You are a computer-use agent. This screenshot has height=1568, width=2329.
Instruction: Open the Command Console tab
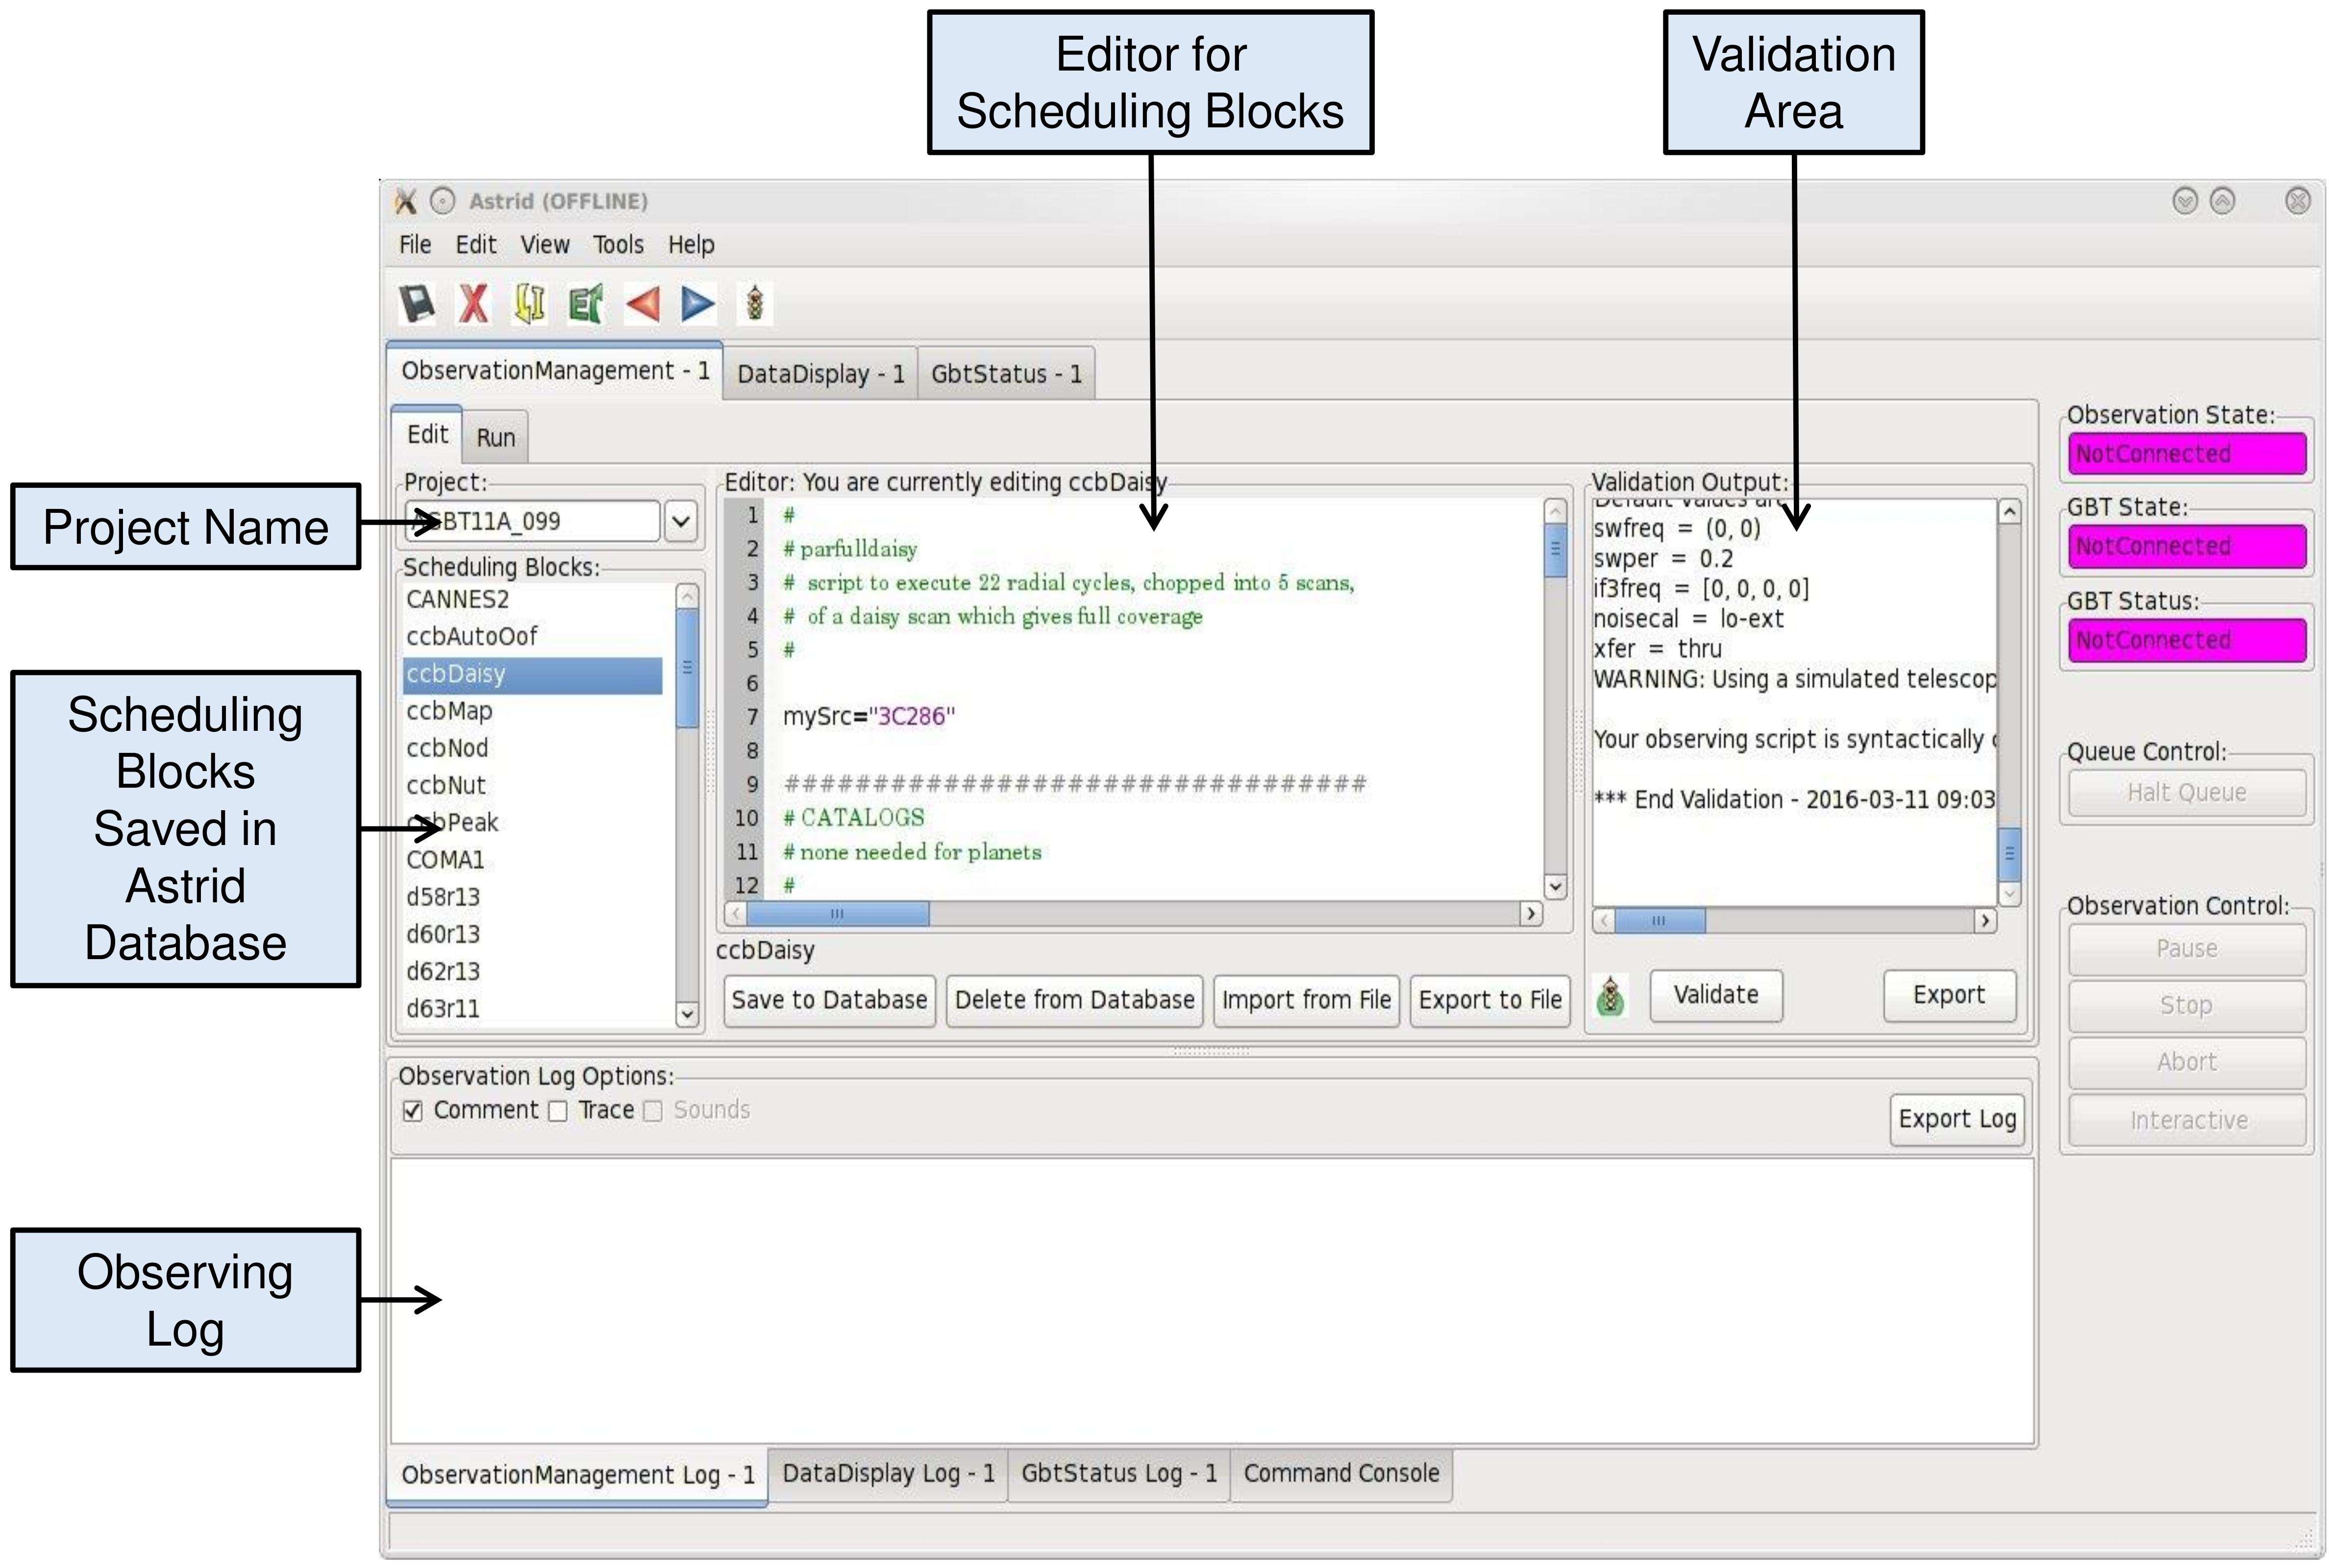tap(1341, 1473)
